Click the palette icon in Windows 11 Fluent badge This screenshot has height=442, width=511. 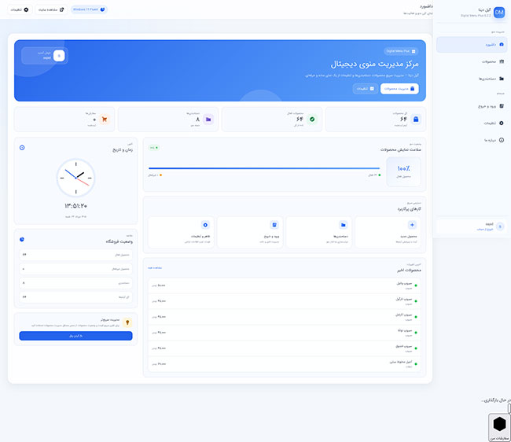click(x=102, y=9)
